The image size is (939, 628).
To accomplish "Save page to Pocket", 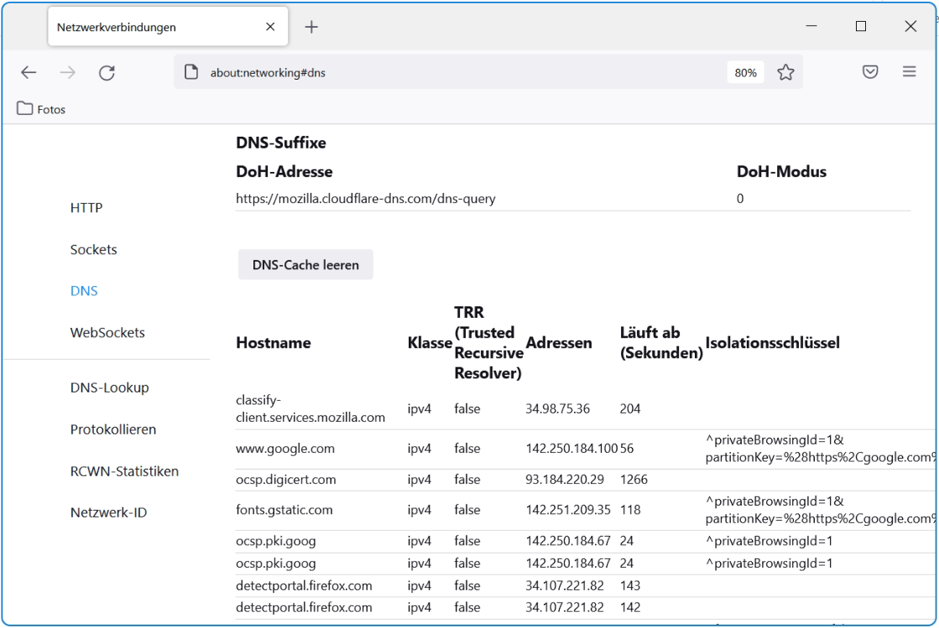I will (x=869, y=72).
